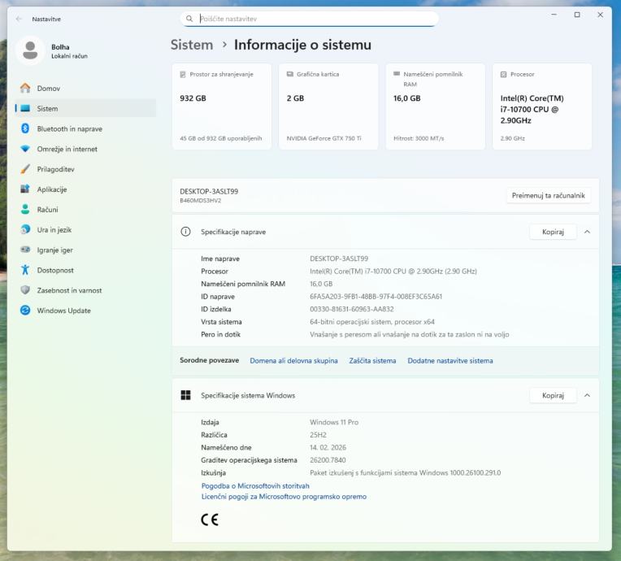Click the 64-bitni operacijski sistem value

click(372, 322)
